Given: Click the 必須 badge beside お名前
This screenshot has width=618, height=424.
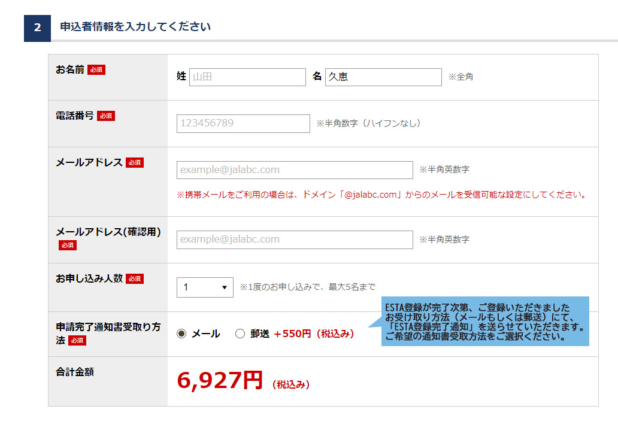Looking at the screenshot, I should [x=96, y=70].
